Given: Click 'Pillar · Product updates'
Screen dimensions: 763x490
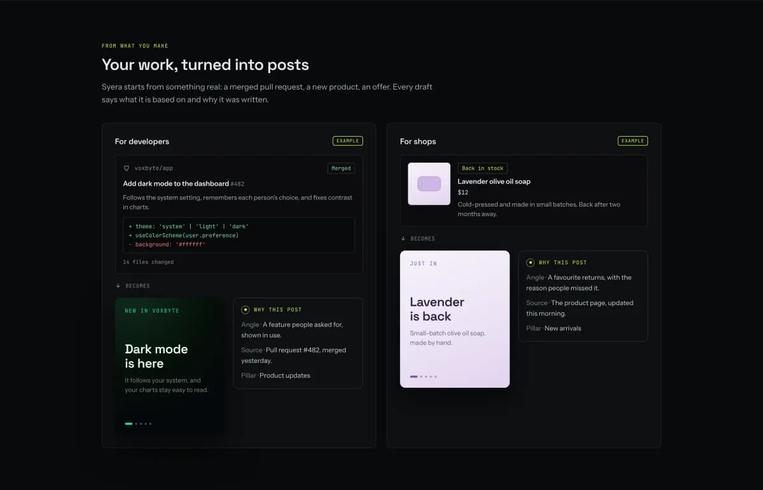Looking at the screenshot, I should (275, 376).
